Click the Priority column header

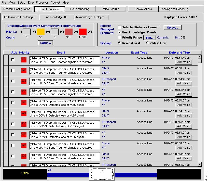click(x=24, y=53)
